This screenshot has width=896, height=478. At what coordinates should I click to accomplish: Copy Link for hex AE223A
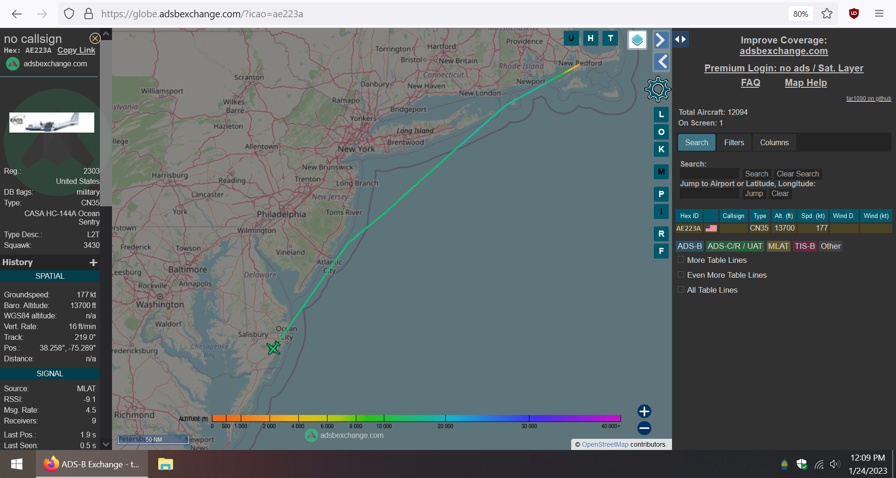76,50
